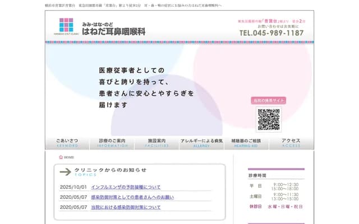Open the 診療のご案内 menu tab
Screen dimensions: 359x224
tap(112, 143)
